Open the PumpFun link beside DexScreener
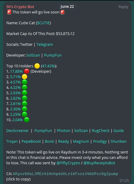 click(x=43, y=131)
